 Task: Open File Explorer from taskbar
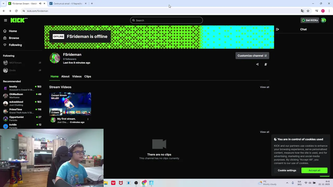coord(106,183)
